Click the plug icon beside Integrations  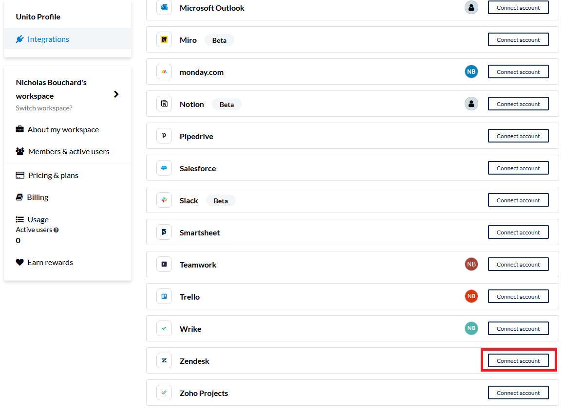click(20, 39)
